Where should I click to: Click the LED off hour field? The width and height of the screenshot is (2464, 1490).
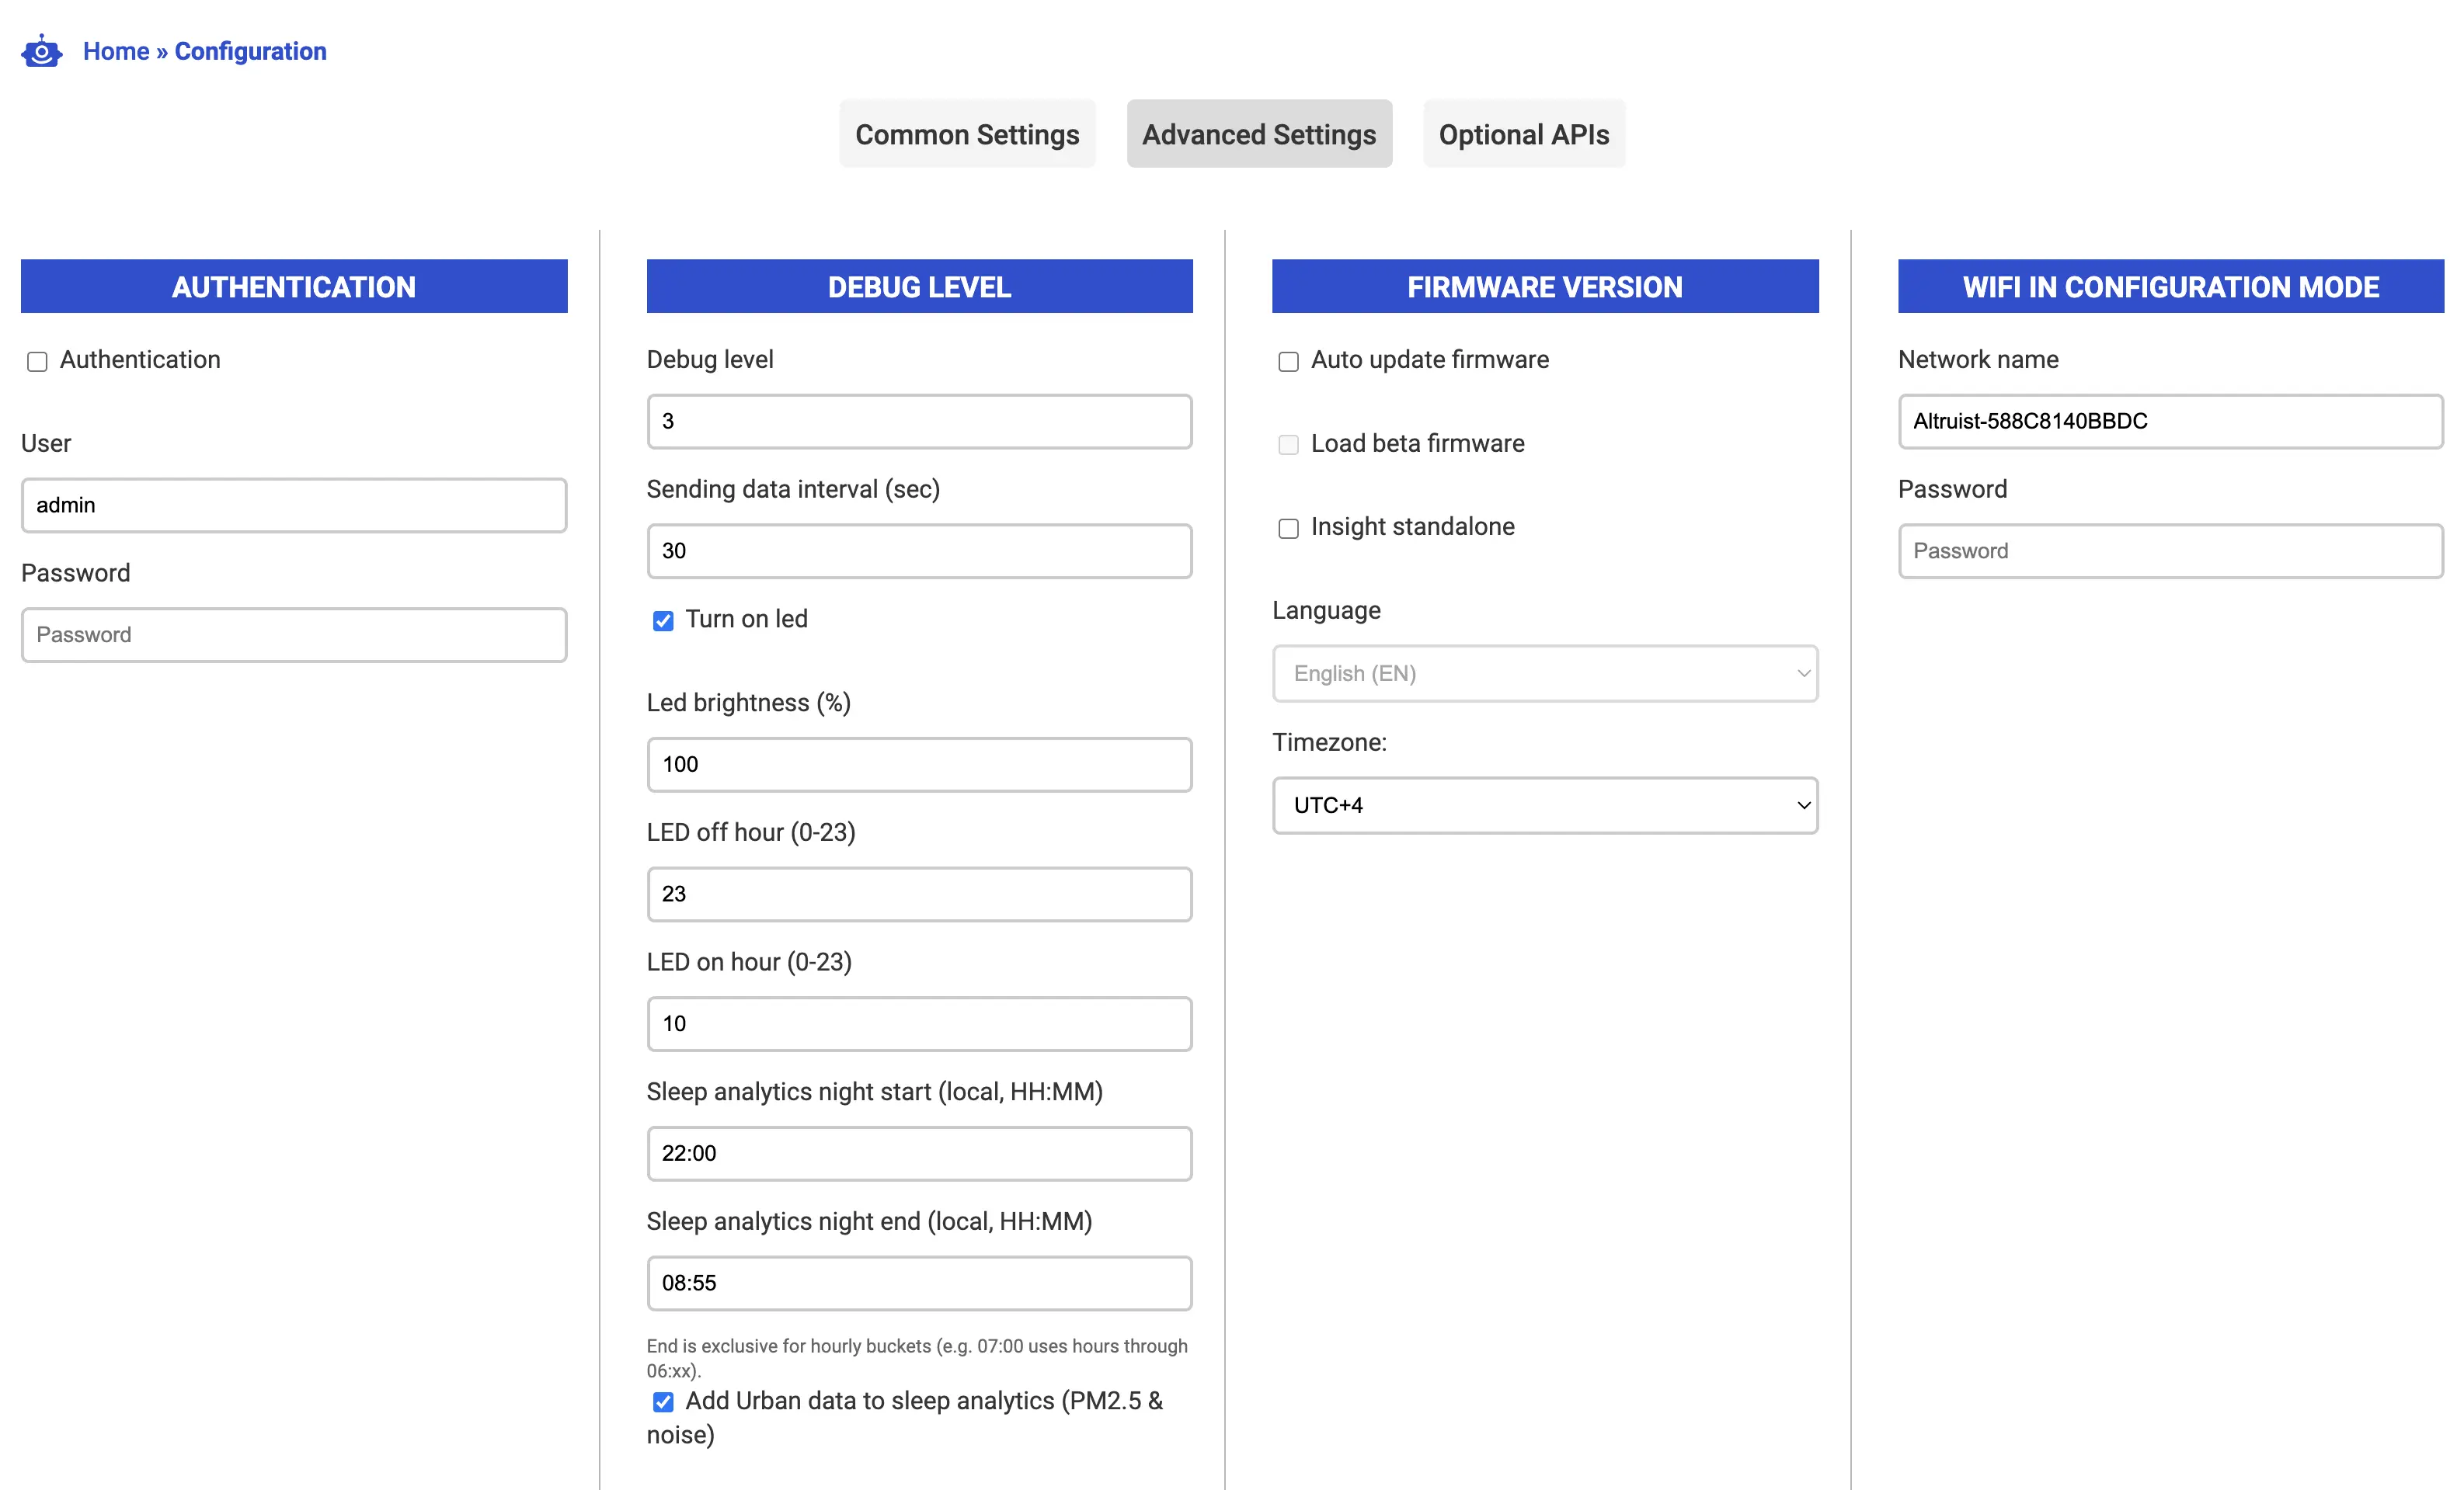[919, 894]
